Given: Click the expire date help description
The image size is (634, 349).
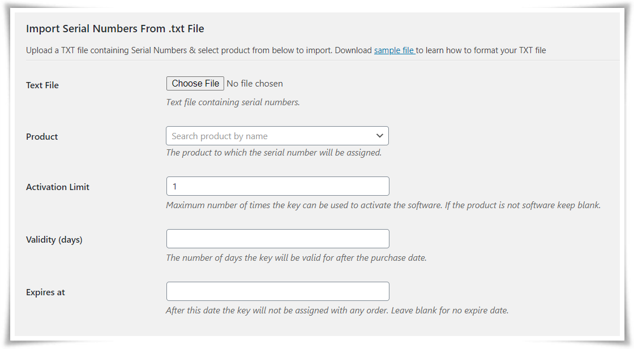Looking at the screenshot, I should coord(337,310).
